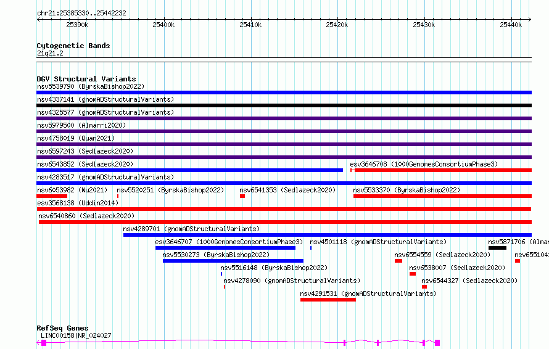Open nsv5530273 (ByrskaBishop2022) label
Screen dimensions: 549x349
click(x=216, y=255)
